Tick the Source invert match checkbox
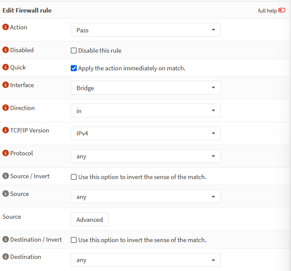The width and height of the screenshot is (291, 271). coord(74,177)
